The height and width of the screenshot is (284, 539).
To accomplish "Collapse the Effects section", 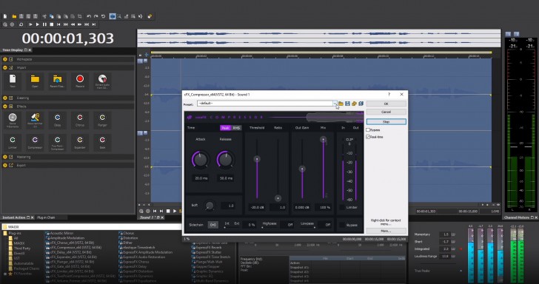I will 4,106.
